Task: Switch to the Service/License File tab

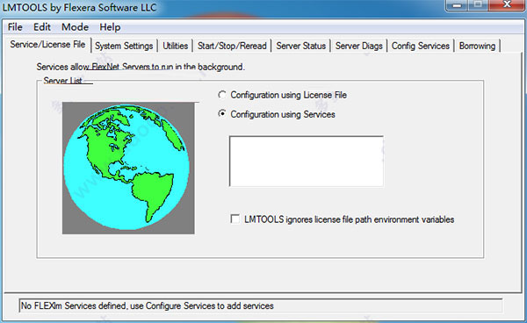Action: (47, 44)
